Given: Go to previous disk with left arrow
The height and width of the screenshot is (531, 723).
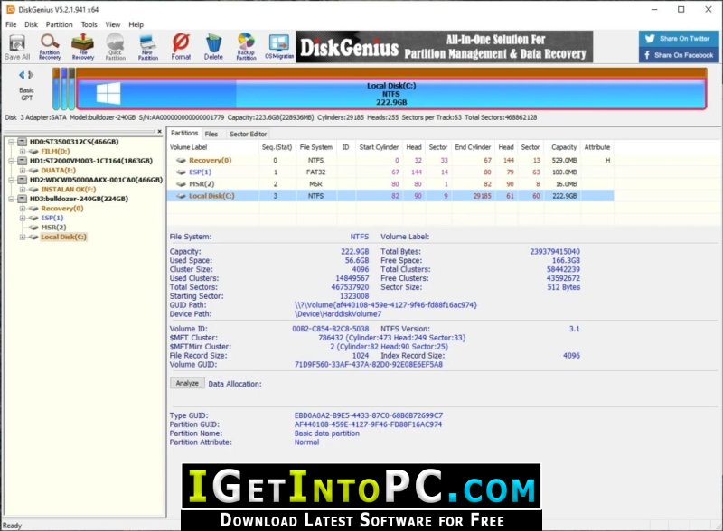Looking at the screenshot, I should [21, 75].
